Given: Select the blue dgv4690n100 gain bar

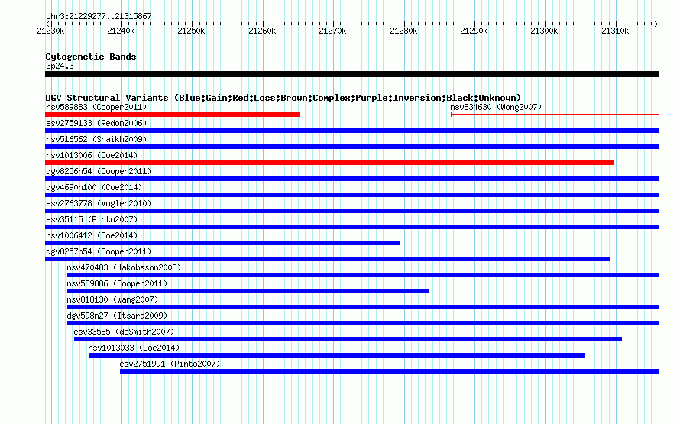Looking at the screenshot, I should point(351,195).
